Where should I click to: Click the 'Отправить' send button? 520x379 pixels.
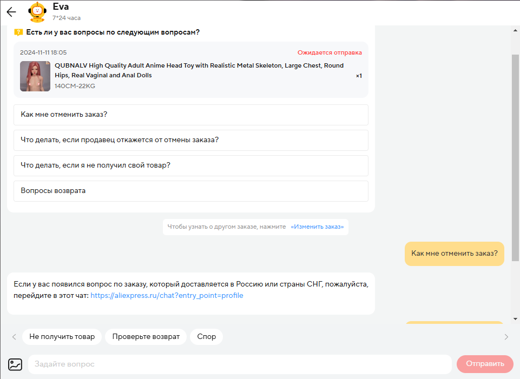pos(485,364)
